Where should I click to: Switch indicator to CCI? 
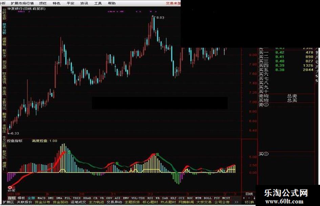click(182, 198)
